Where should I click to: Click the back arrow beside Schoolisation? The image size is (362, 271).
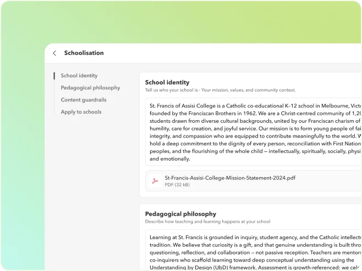54,53
